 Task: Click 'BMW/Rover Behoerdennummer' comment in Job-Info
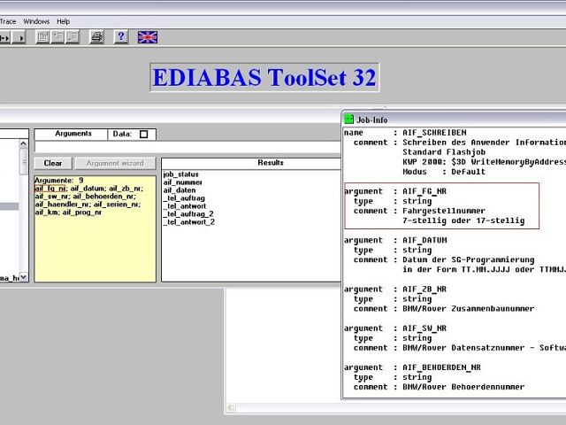pos(463,387)
